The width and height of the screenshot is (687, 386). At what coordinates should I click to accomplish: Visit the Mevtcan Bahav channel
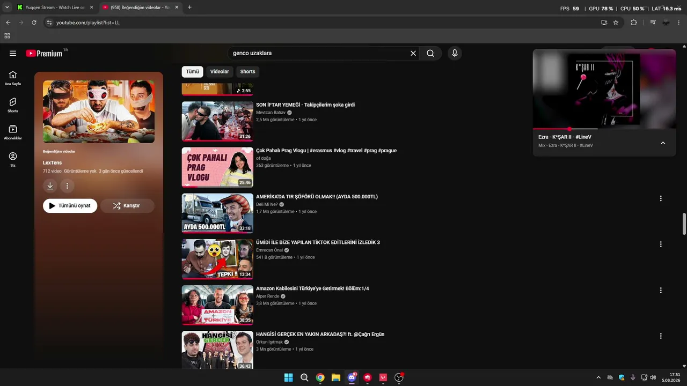tap(271, 113)
